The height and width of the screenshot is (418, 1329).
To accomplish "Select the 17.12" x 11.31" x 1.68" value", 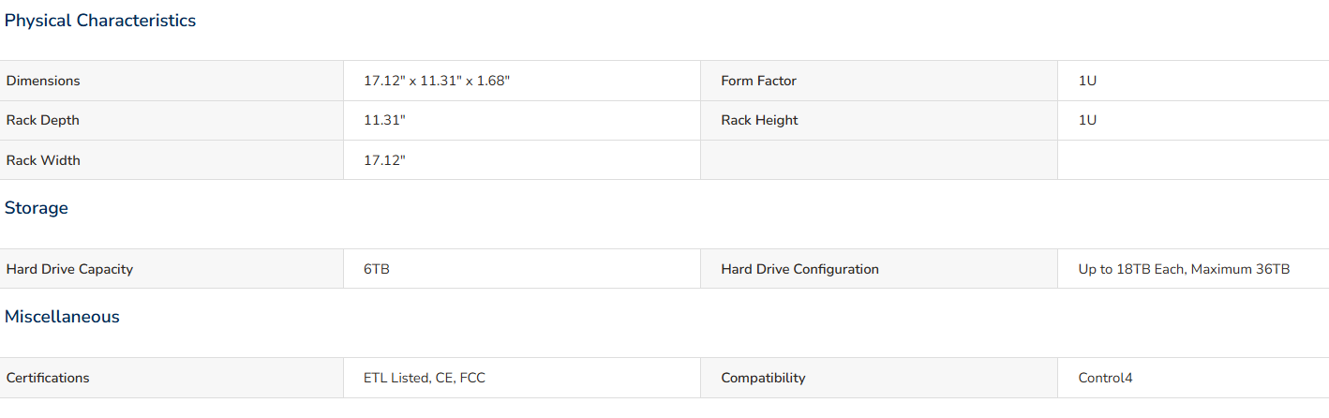I will click(437, 81).
